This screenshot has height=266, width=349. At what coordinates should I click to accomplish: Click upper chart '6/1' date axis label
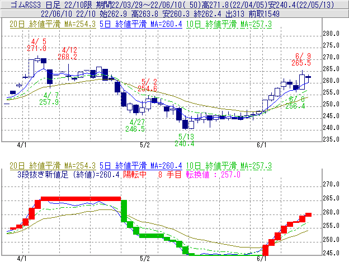pos(262,145)
